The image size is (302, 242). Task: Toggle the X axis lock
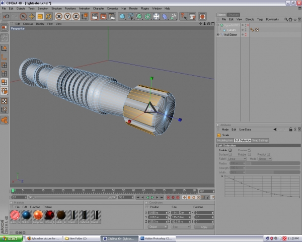pos(59,17)
